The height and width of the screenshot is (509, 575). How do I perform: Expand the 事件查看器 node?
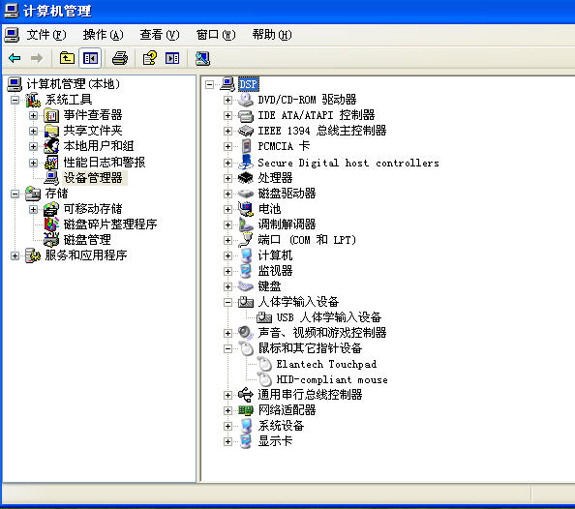[x=33, y=116]
